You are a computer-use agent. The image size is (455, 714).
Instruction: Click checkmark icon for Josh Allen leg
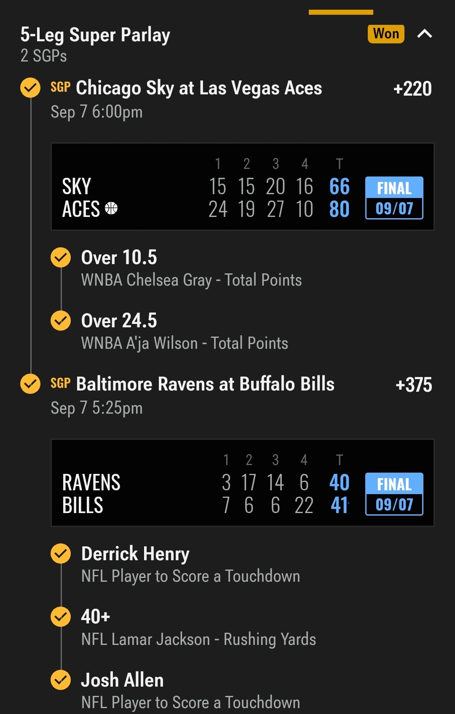tap(61, 680)
